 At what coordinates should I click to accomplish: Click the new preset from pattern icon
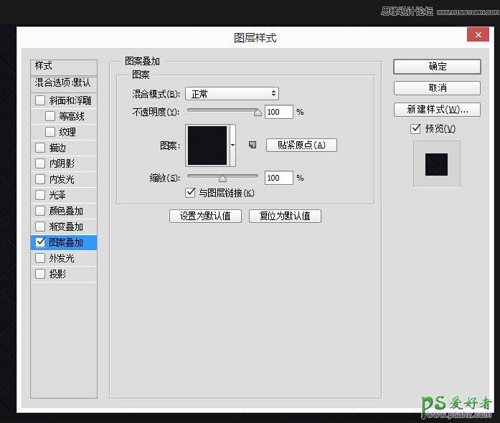(252, 145)
